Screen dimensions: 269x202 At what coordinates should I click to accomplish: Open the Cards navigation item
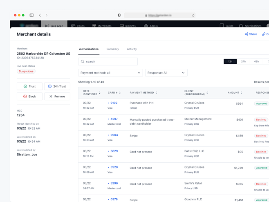78,26
